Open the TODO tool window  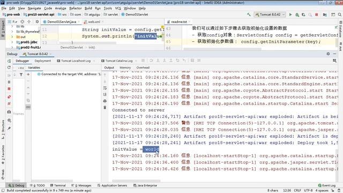click(37, 185)
